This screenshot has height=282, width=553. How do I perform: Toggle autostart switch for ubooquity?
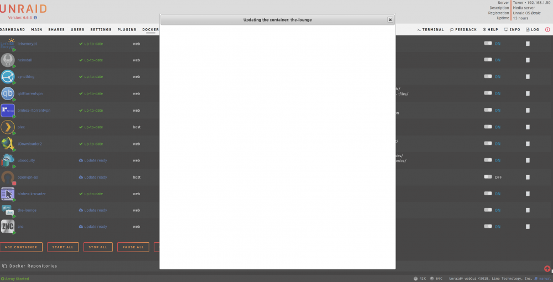pos(488,160)
